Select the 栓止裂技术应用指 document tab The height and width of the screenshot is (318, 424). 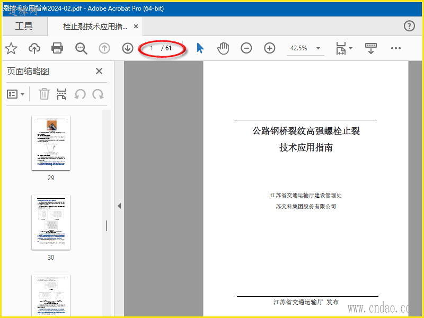point(95,26)
